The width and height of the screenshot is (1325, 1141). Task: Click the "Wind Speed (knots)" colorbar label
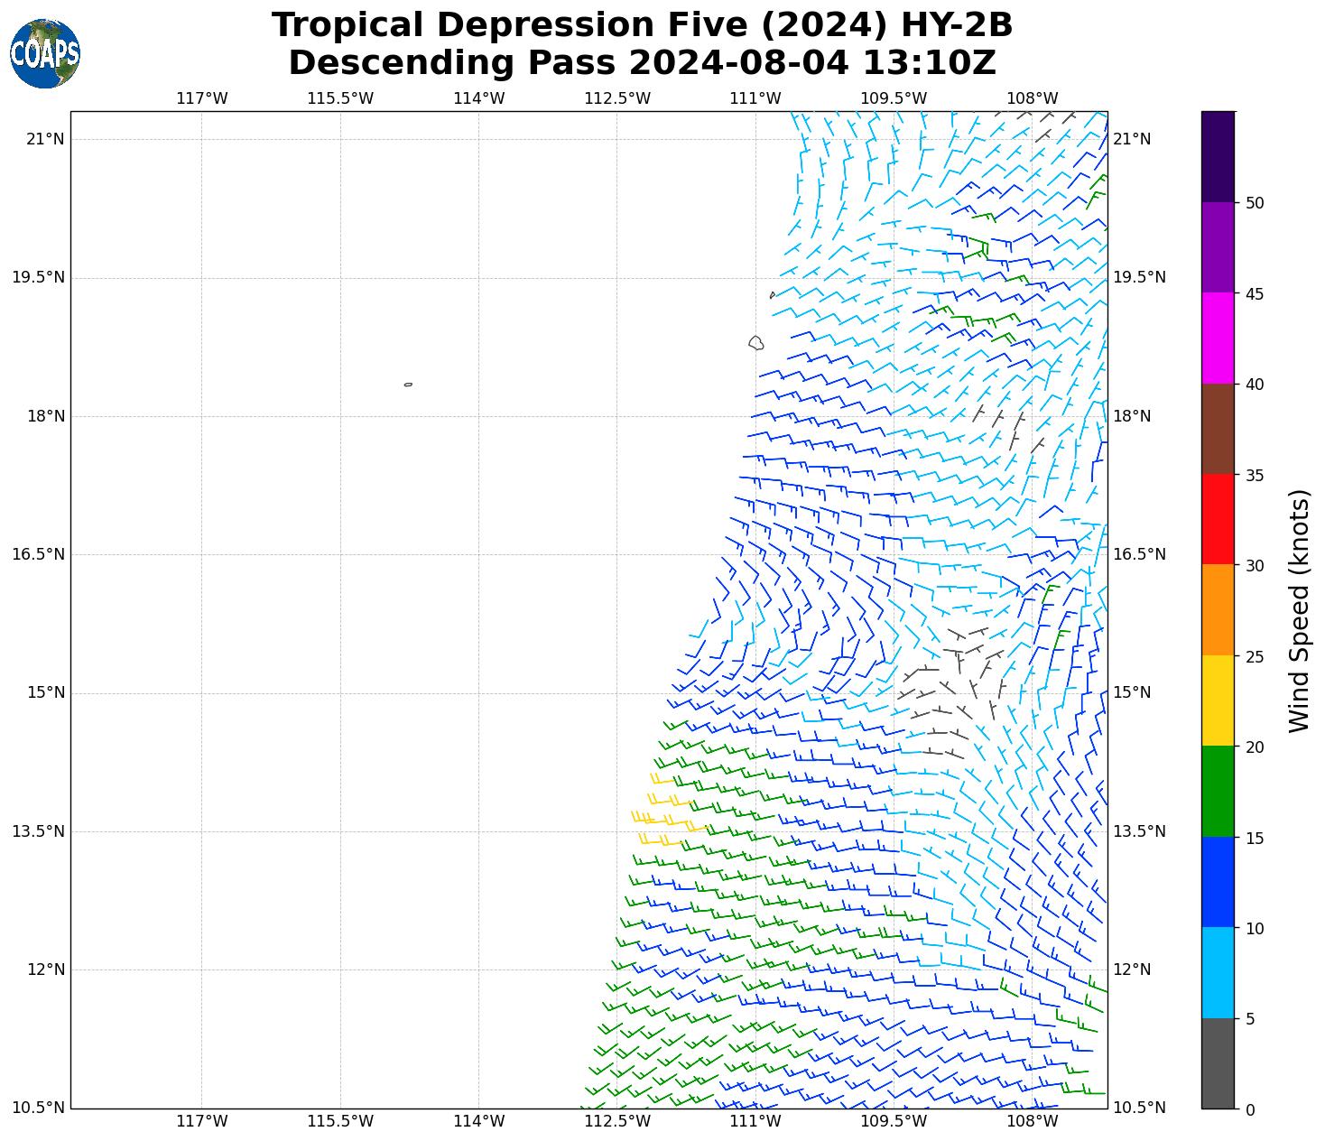point(1298,611)
